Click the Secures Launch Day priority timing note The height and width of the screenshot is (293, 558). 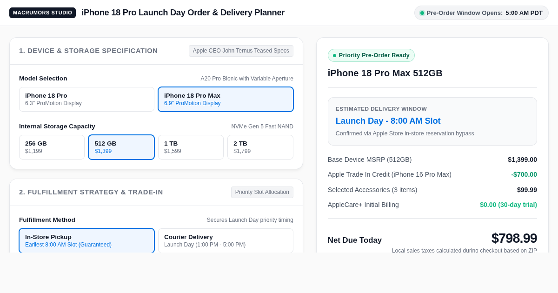point(250,220)
